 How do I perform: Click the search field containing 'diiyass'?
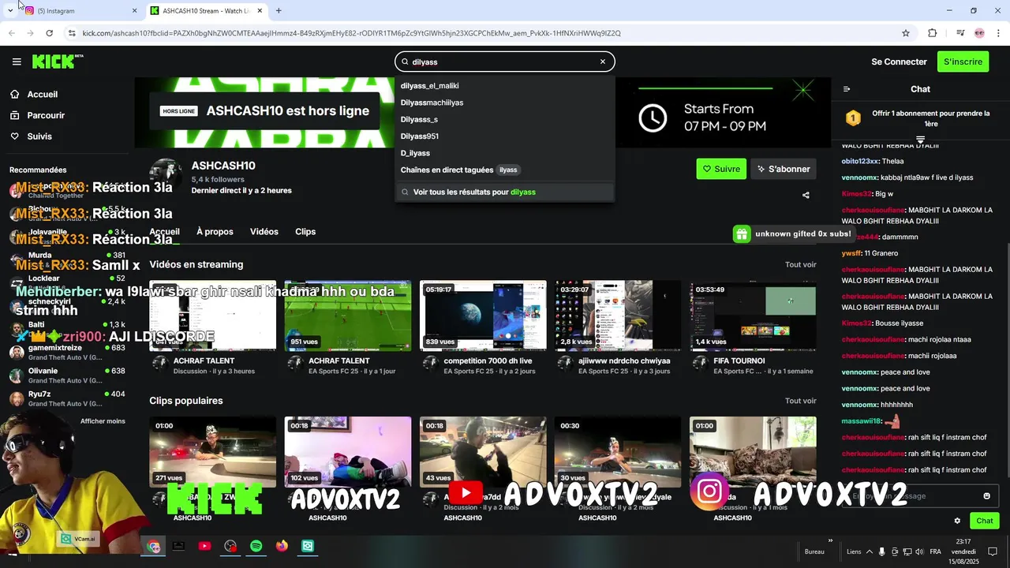pyautogui.click(x=504, y=62)
